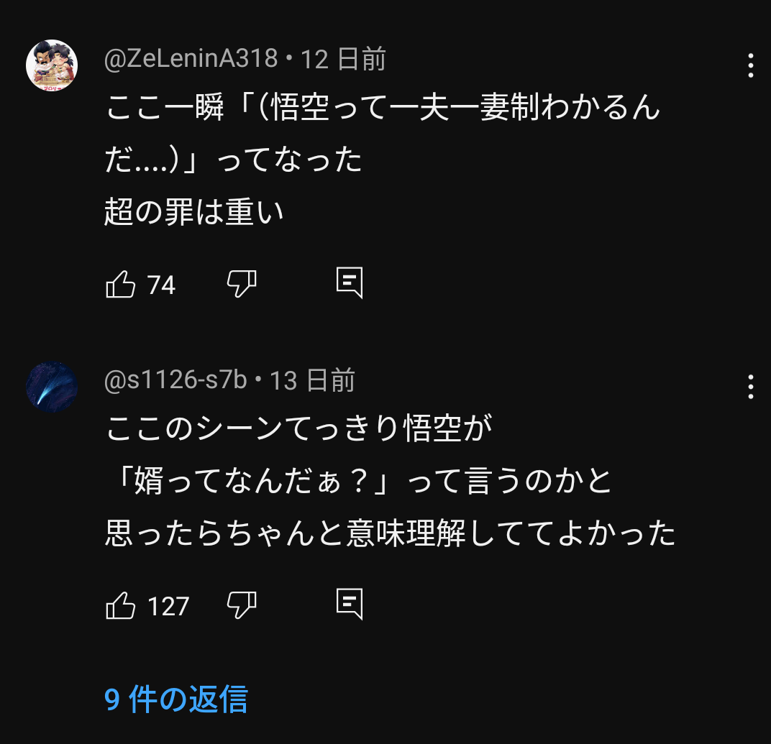Visit the @s1126-s7b channel via username
Viewport: 771px width, 744px height.
(176, 380)
